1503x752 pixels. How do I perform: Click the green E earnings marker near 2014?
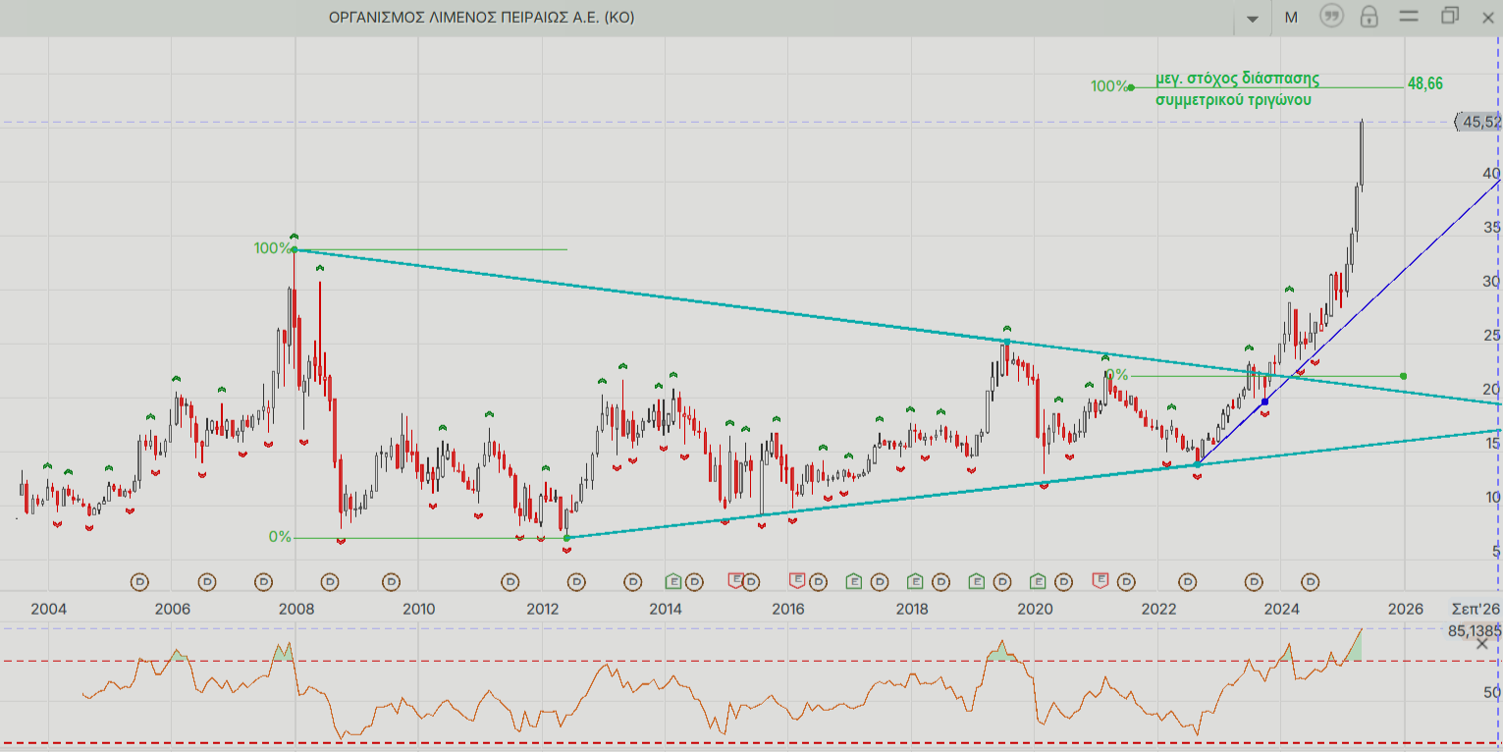pos(673,582)
